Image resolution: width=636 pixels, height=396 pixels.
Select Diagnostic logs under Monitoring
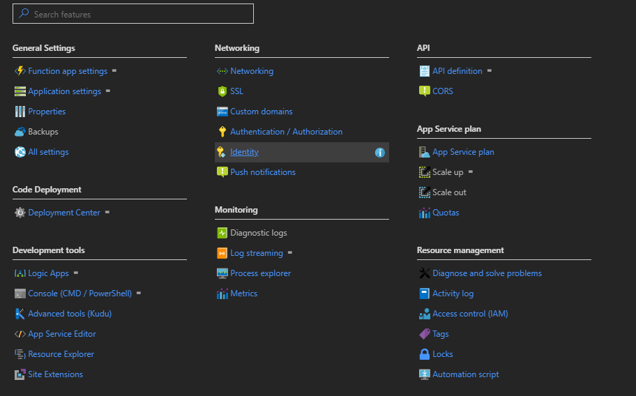(258, 233)
